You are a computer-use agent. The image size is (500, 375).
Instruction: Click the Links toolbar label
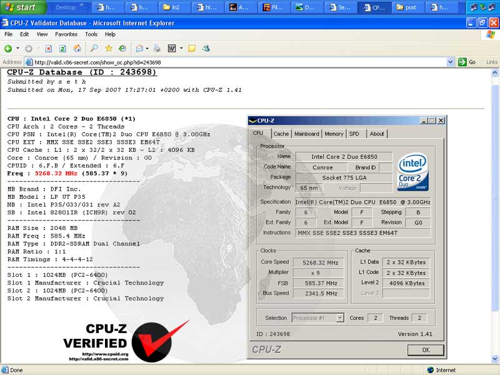pyautogui.click(x=492, y=62)
